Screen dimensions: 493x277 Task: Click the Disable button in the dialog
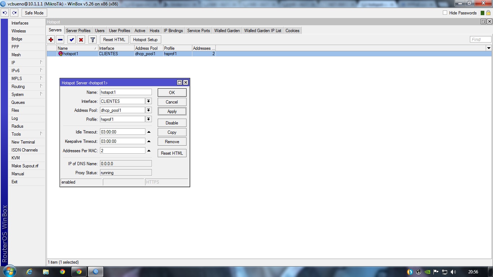click(x=172, y=123)
